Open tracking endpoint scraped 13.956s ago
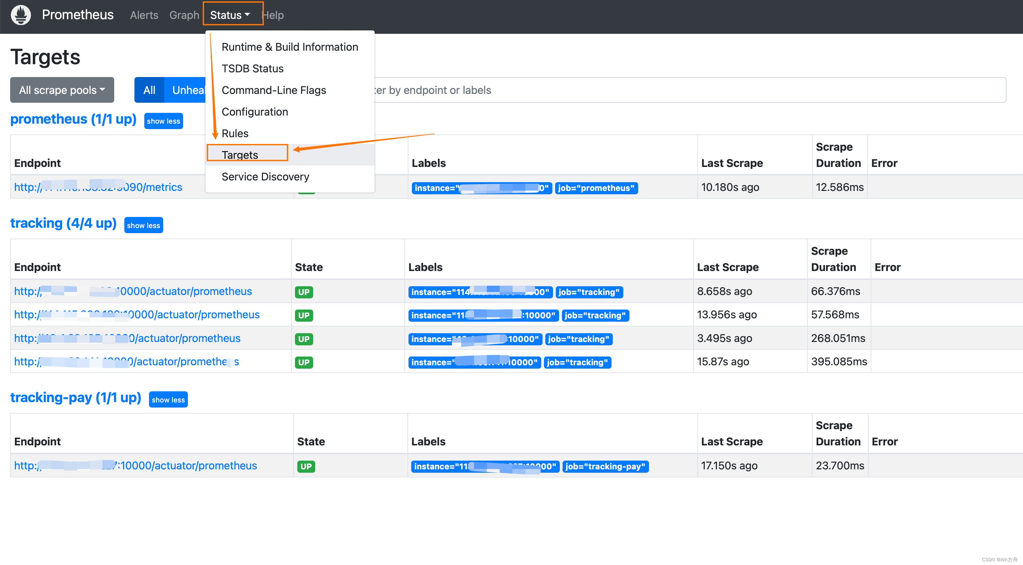The width and height of the screenshot is (1023, 565). (137, 315)
